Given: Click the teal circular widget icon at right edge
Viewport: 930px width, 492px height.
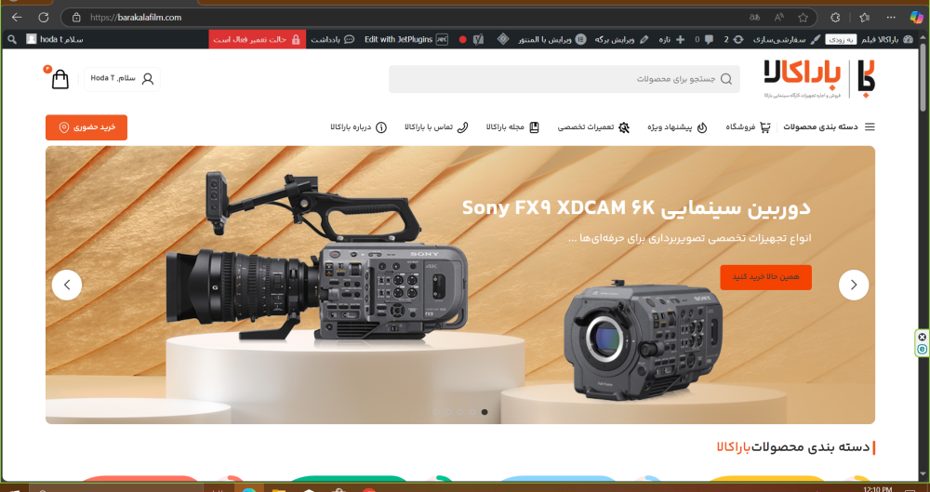Looking at the screenshot, I should (x=923, y=350).
